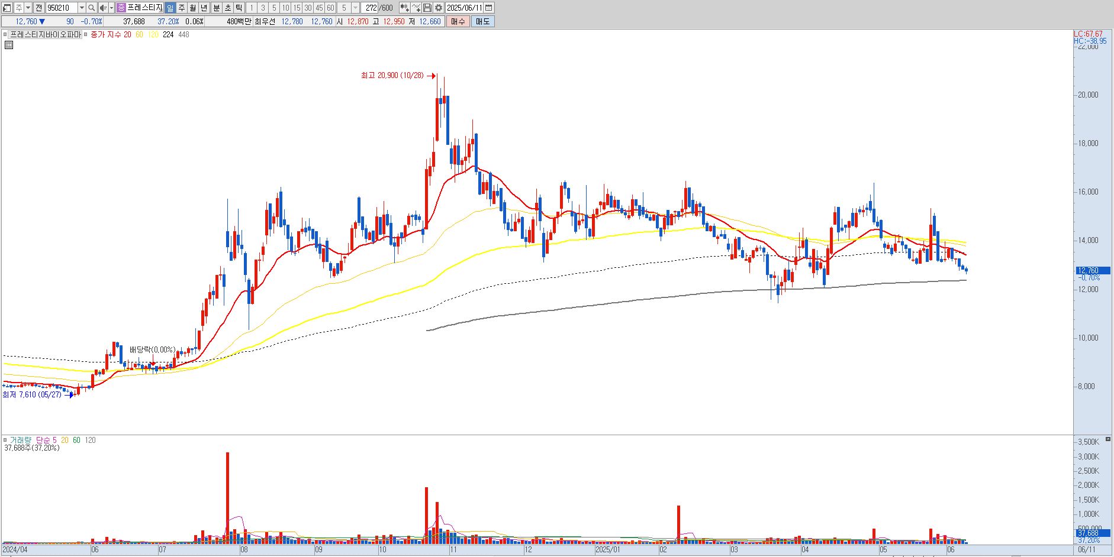Click the date field 2025/06/11
Screen dimensions: 1114x557
tap(465, 8)
